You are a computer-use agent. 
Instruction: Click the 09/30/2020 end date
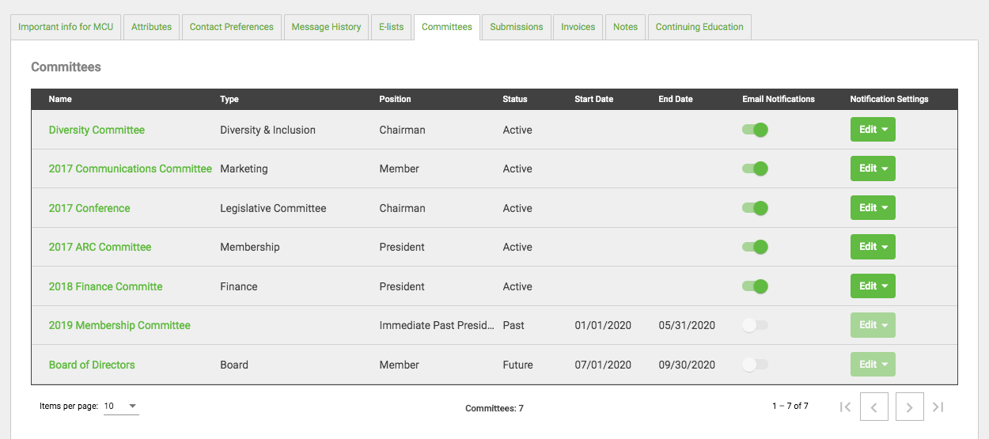[x=687, y=365]
